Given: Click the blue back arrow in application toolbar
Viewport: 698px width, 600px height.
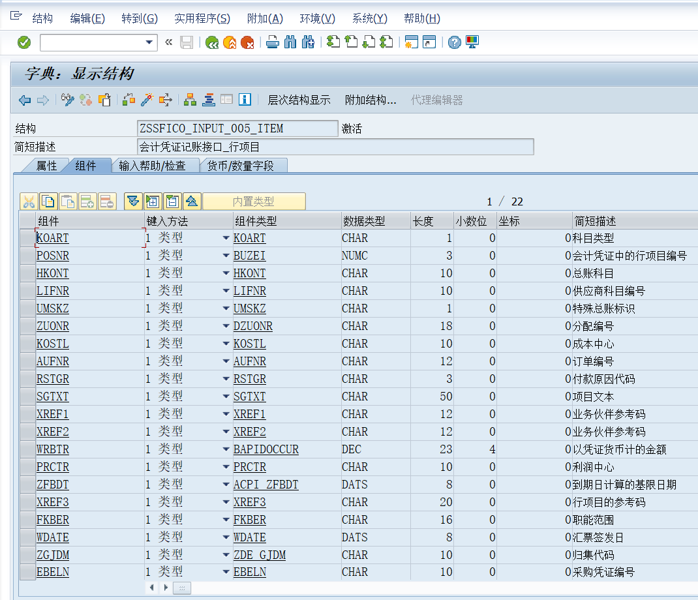Looking at the screenshot, I should point(25,100).
